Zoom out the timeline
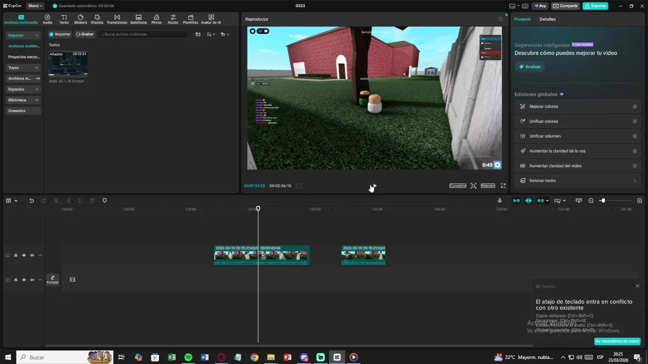The image size is (648, 364). pyautogui.click(x=591, y=201)
